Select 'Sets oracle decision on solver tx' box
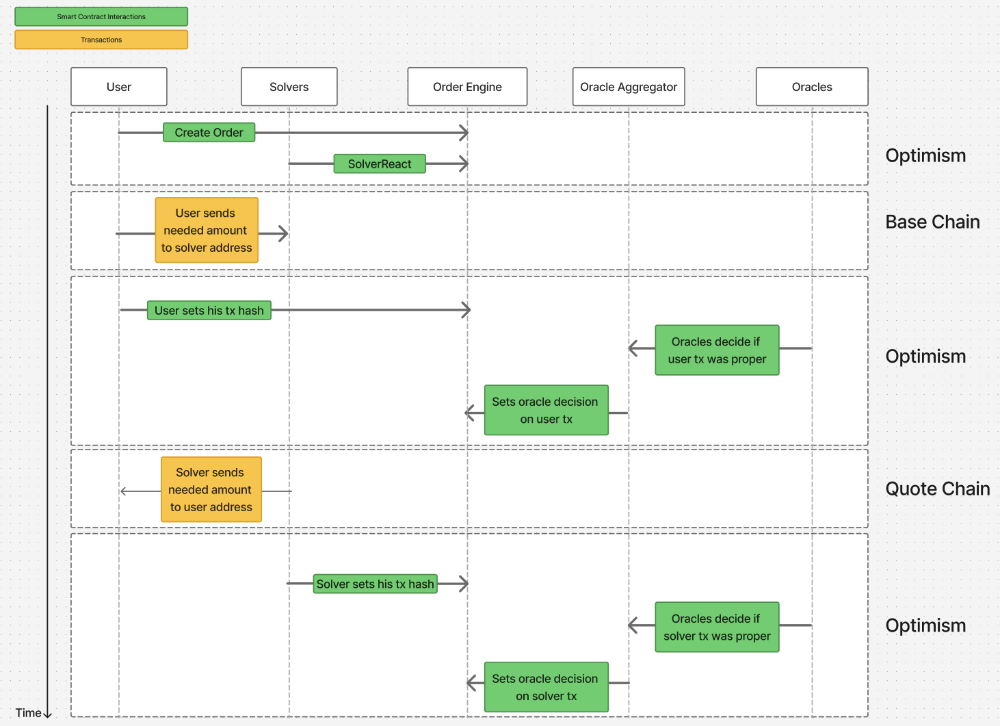Image resolution: width=1000 pixels, height=726 pixels. [x=546, y=687]
